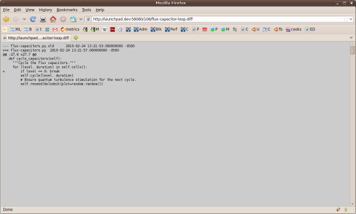Viewport: 356px width, 214px height.
Task: Click the 'if level == 0: break' diff line
Action: (40, 71)
